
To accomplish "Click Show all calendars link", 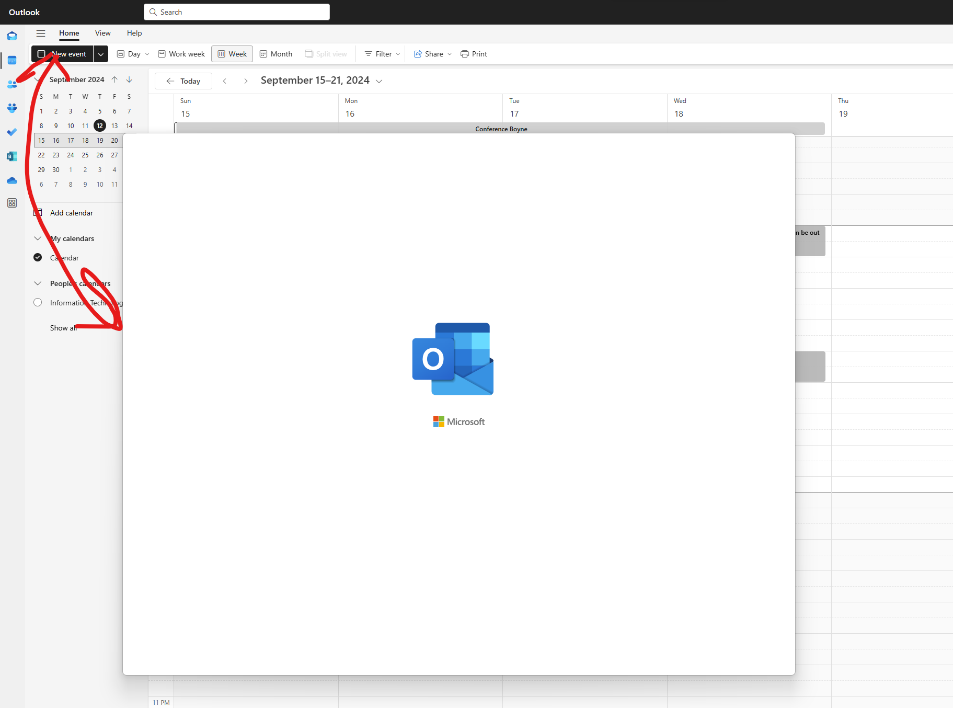I will point(63,328).
